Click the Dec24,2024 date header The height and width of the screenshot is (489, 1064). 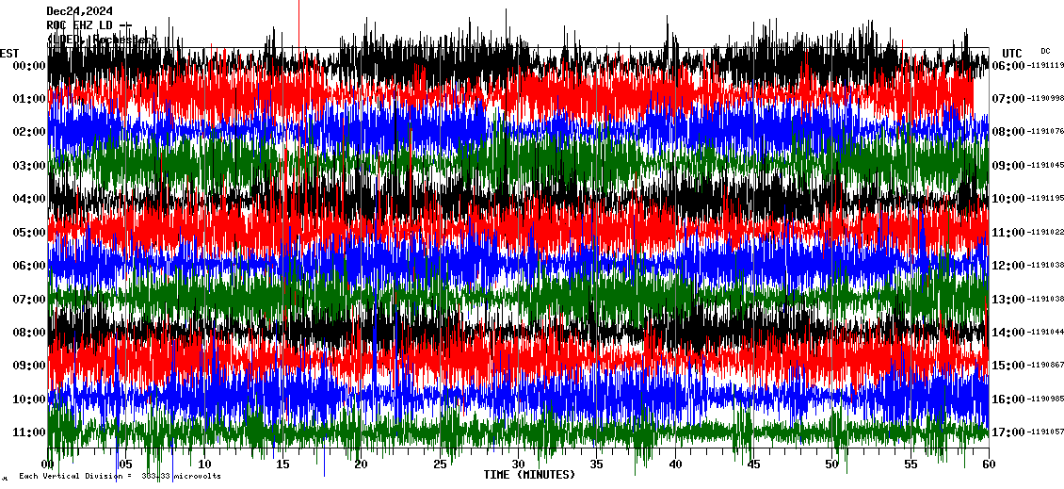coord(79,11)
